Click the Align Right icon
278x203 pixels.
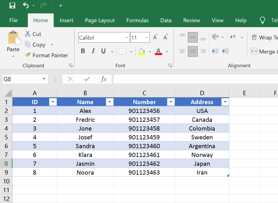[x=203, y=51]
